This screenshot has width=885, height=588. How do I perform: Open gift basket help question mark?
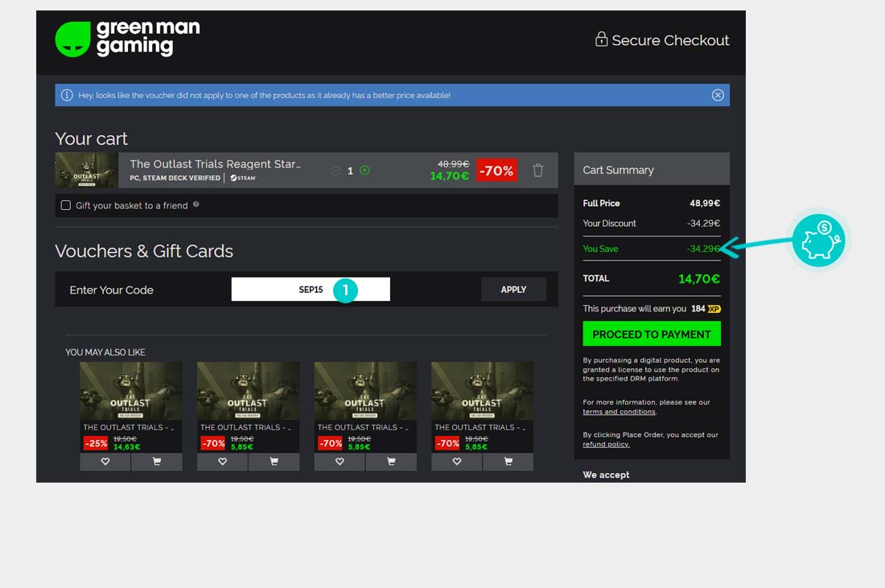click(x=196, y=204)
